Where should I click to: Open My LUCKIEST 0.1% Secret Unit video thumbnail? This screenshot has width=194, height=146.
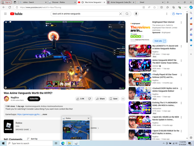click(140, 51)
